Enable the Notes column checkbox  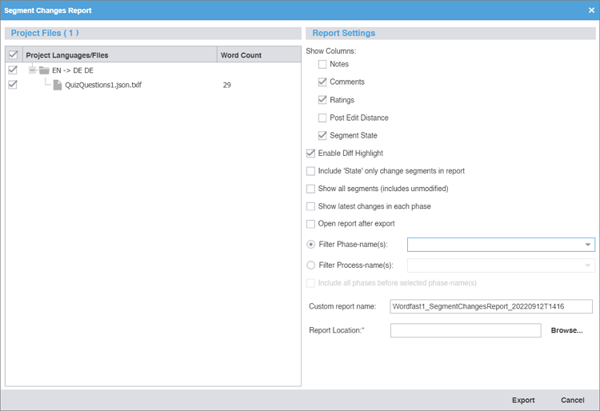click(x=322, y=64)
